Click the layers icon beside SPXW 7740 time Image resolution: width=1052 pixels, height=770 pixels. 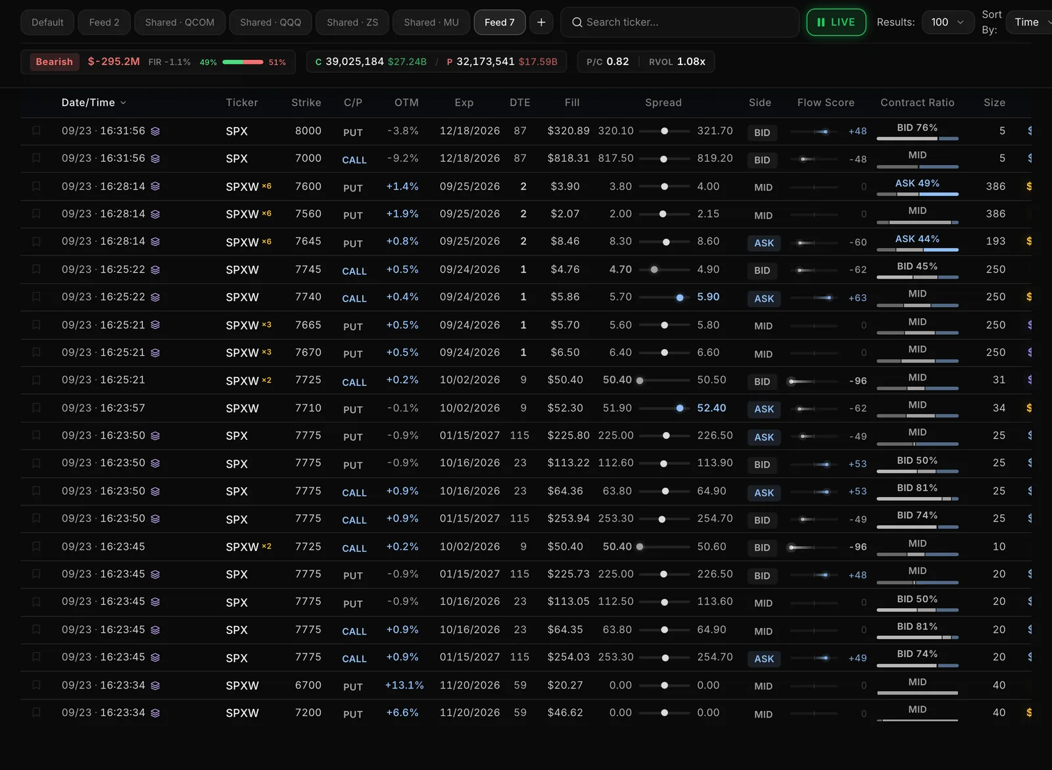(155, 297)
